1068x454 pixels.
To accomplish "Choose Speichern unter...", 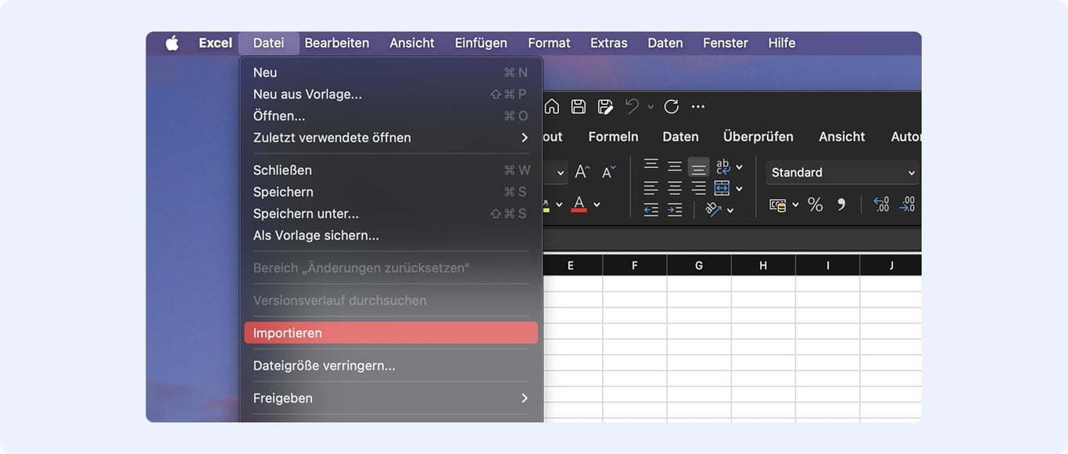I will (390, 213).
